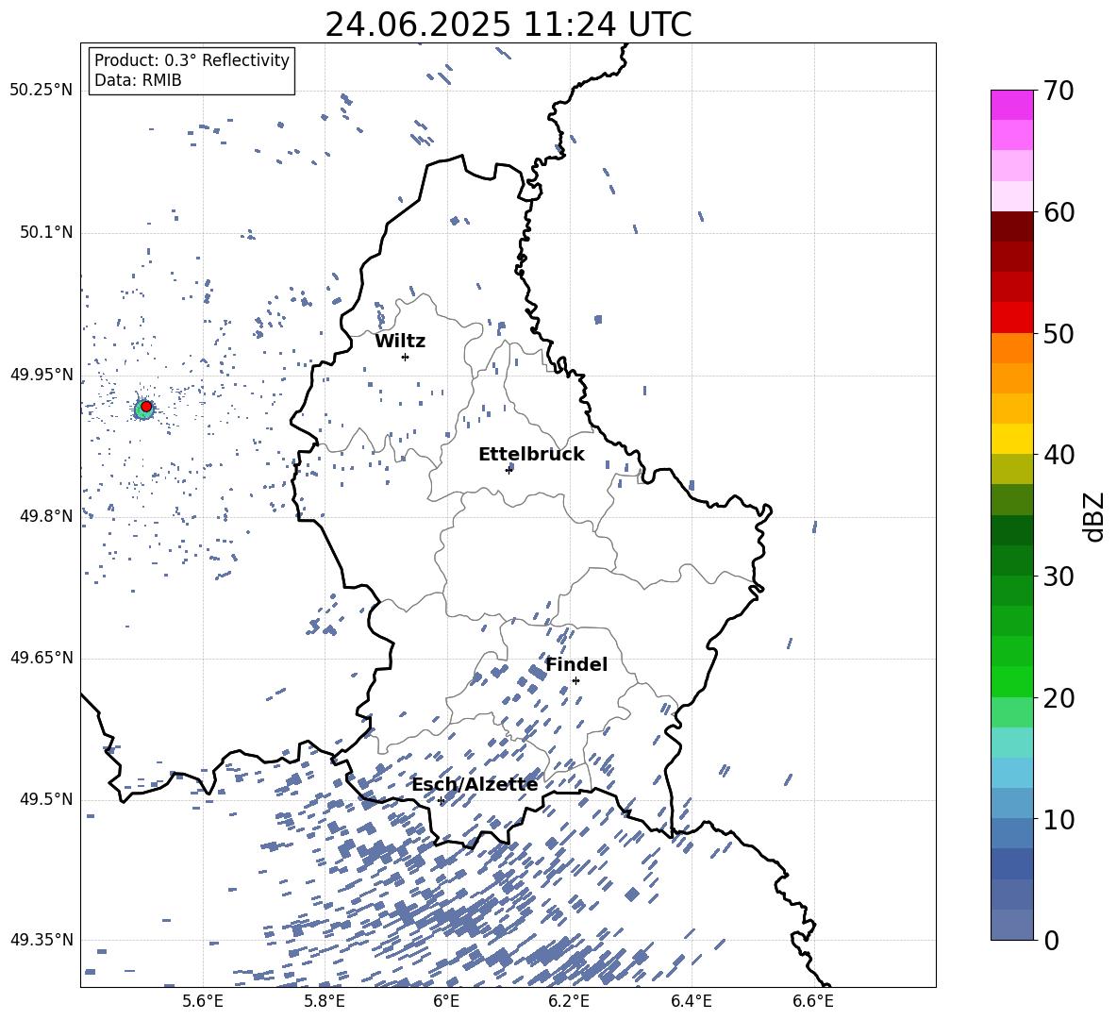Click the 49.5°N latitude label
Screen dimensions: 1117x1020
pos(46,799)
